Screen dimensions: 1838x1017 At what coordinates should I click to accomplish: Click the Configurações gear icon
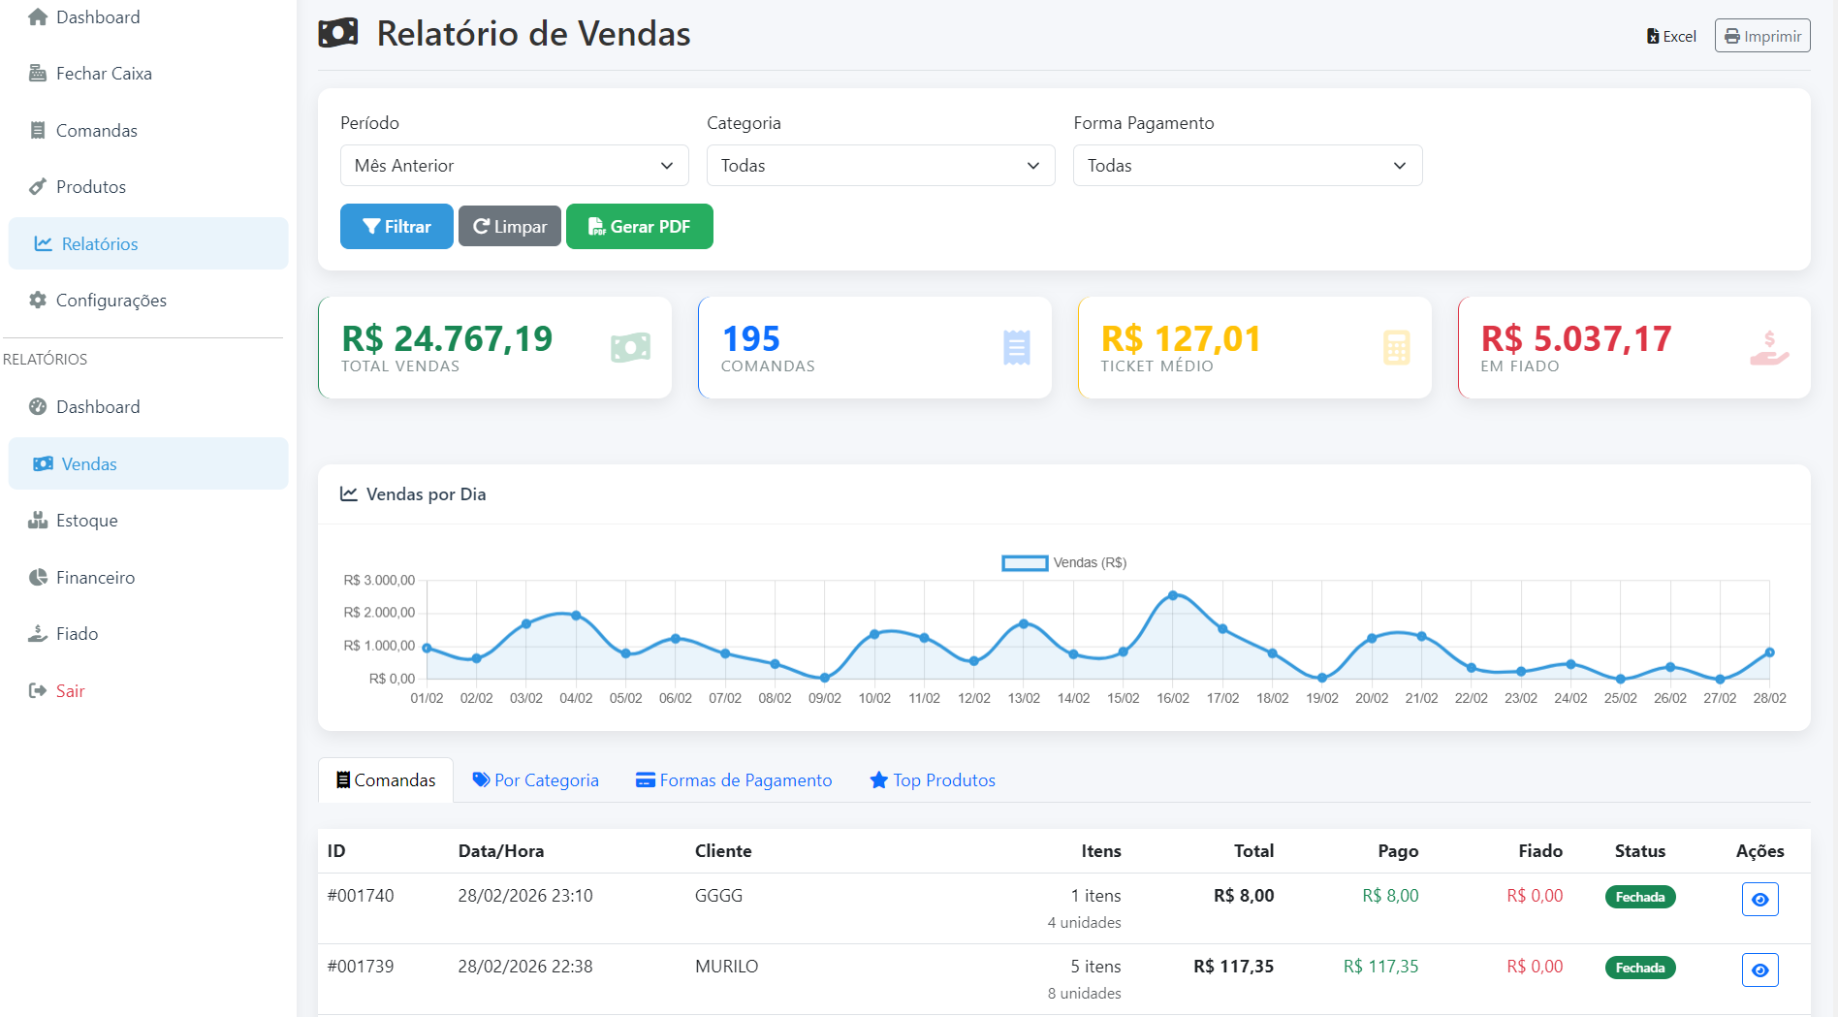pos(38,301)
